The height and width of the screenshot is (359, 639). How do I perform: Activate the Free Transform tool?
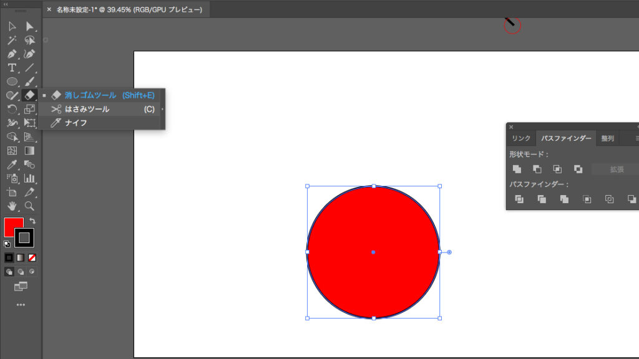[29, 123]
